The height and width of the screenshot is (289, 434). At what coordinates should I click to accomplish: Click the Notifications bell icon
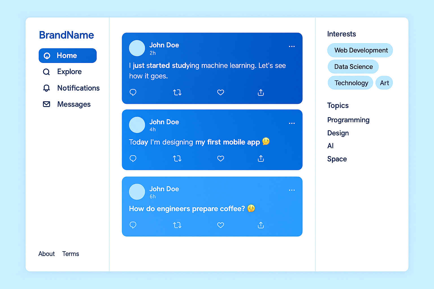[x=46, y=88]
